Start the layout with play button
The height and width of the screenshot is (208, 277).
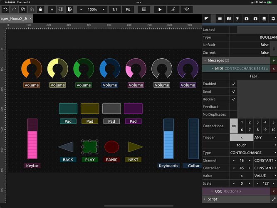[160, 10]
